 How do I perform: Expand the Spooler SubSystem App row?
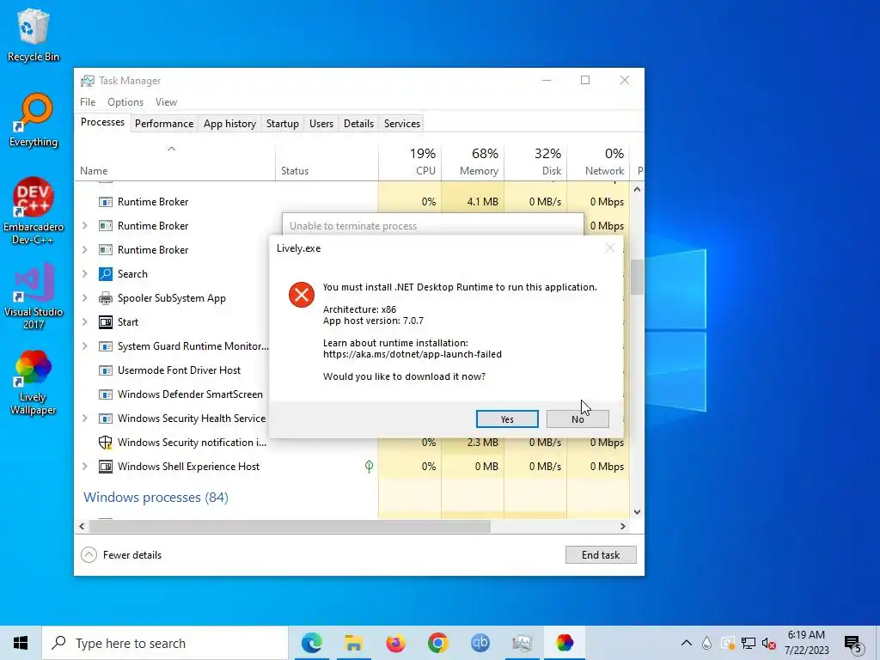pos(85,298)
